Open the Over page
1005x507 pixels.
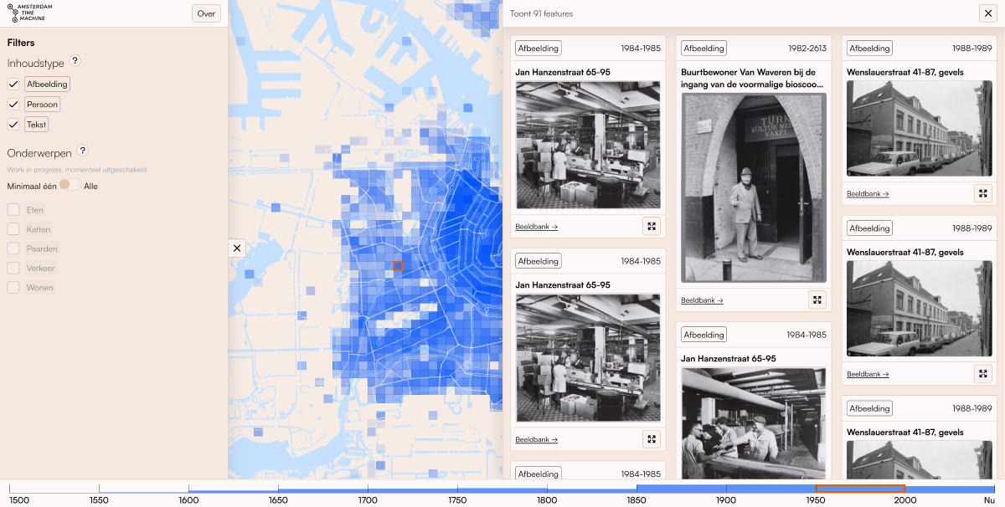pos(206,13)
